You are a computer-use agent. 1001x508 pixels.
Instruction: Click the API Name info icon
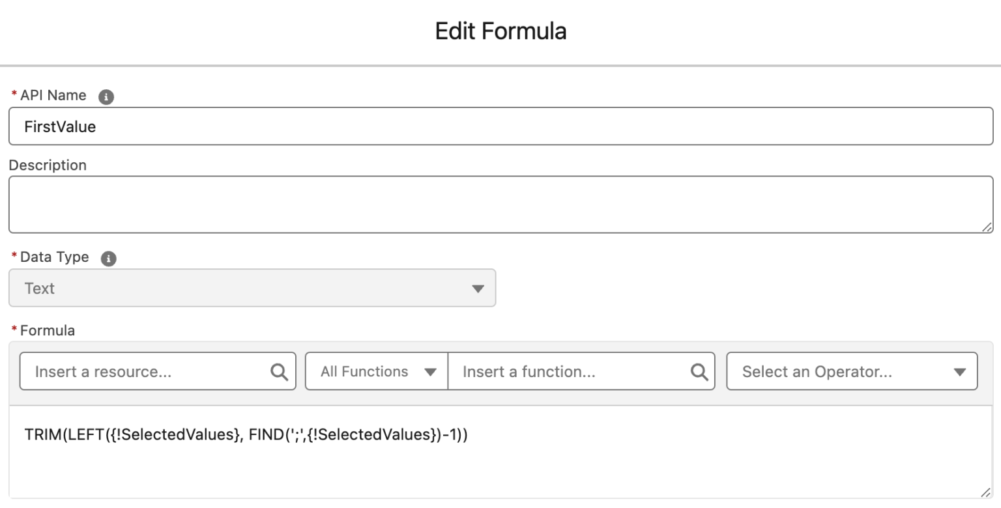(108, 95)
